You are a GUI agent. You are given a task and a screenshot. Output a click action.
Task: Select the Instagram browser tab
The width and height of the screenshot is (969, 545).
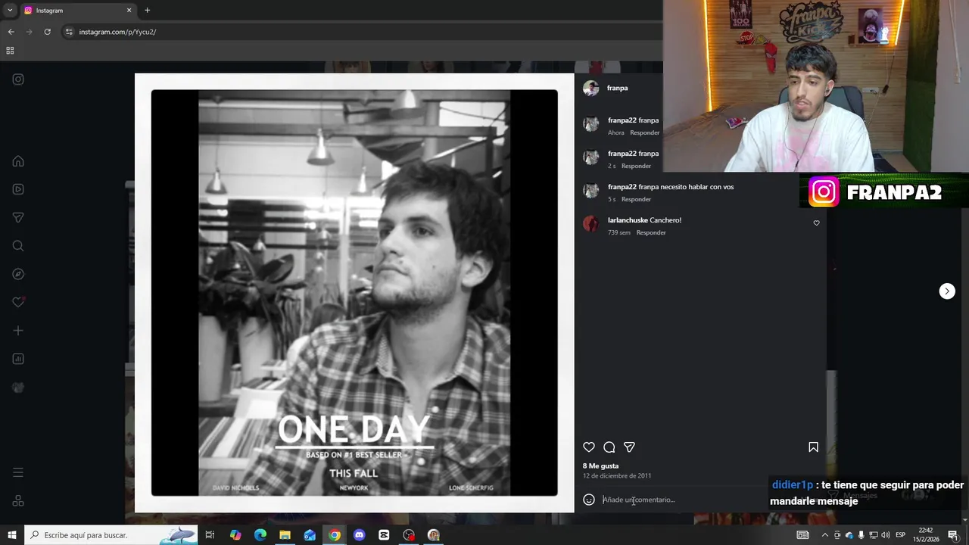pos(76,11)
